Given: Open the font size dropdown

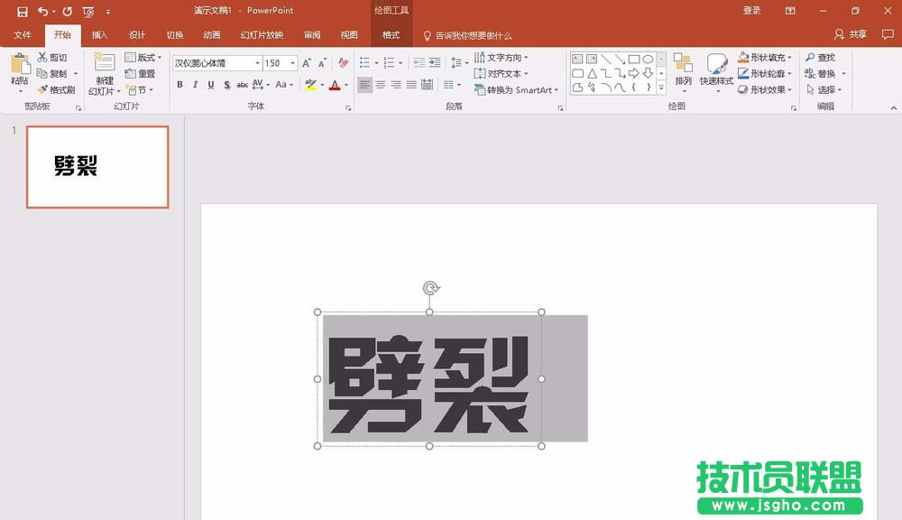Looking at the screenshot, I should pos(292,62).
